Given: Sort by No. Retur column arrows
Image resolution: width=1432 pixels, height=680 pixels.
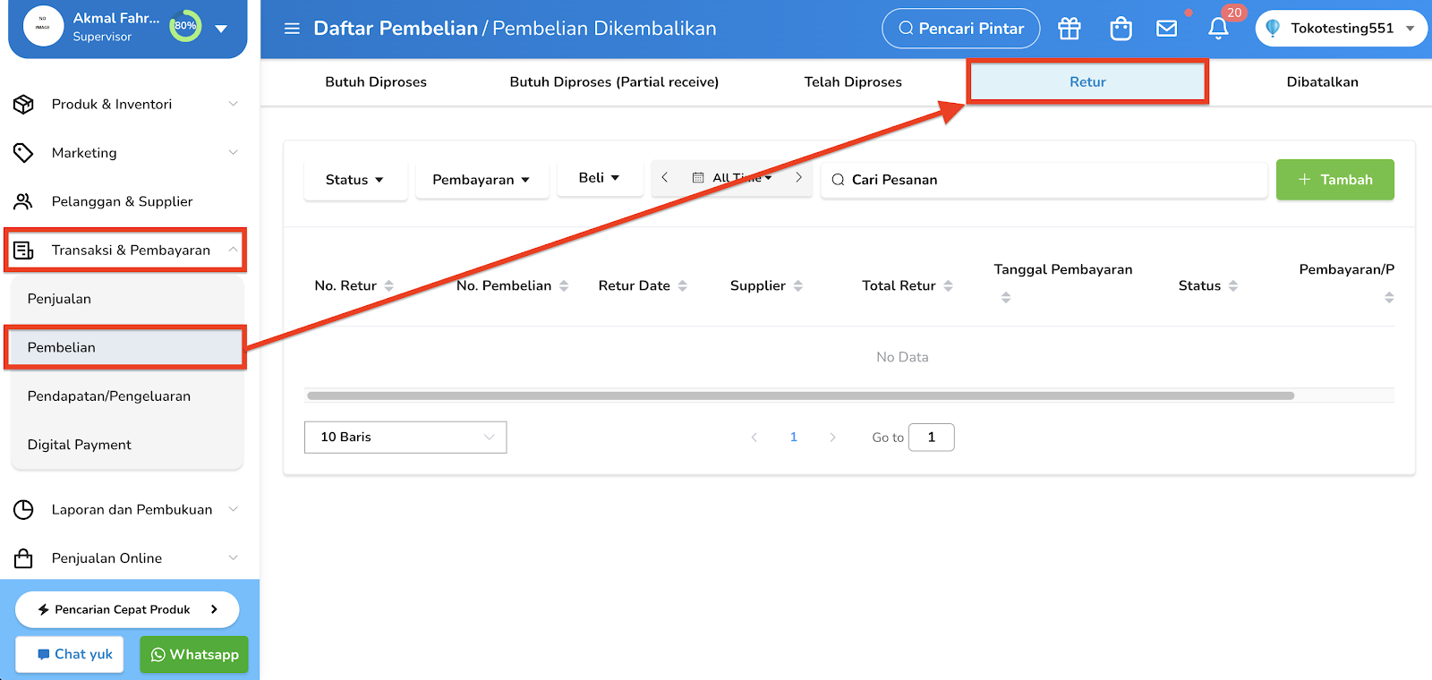Looking at the screenshot, I should coord(389,286).
